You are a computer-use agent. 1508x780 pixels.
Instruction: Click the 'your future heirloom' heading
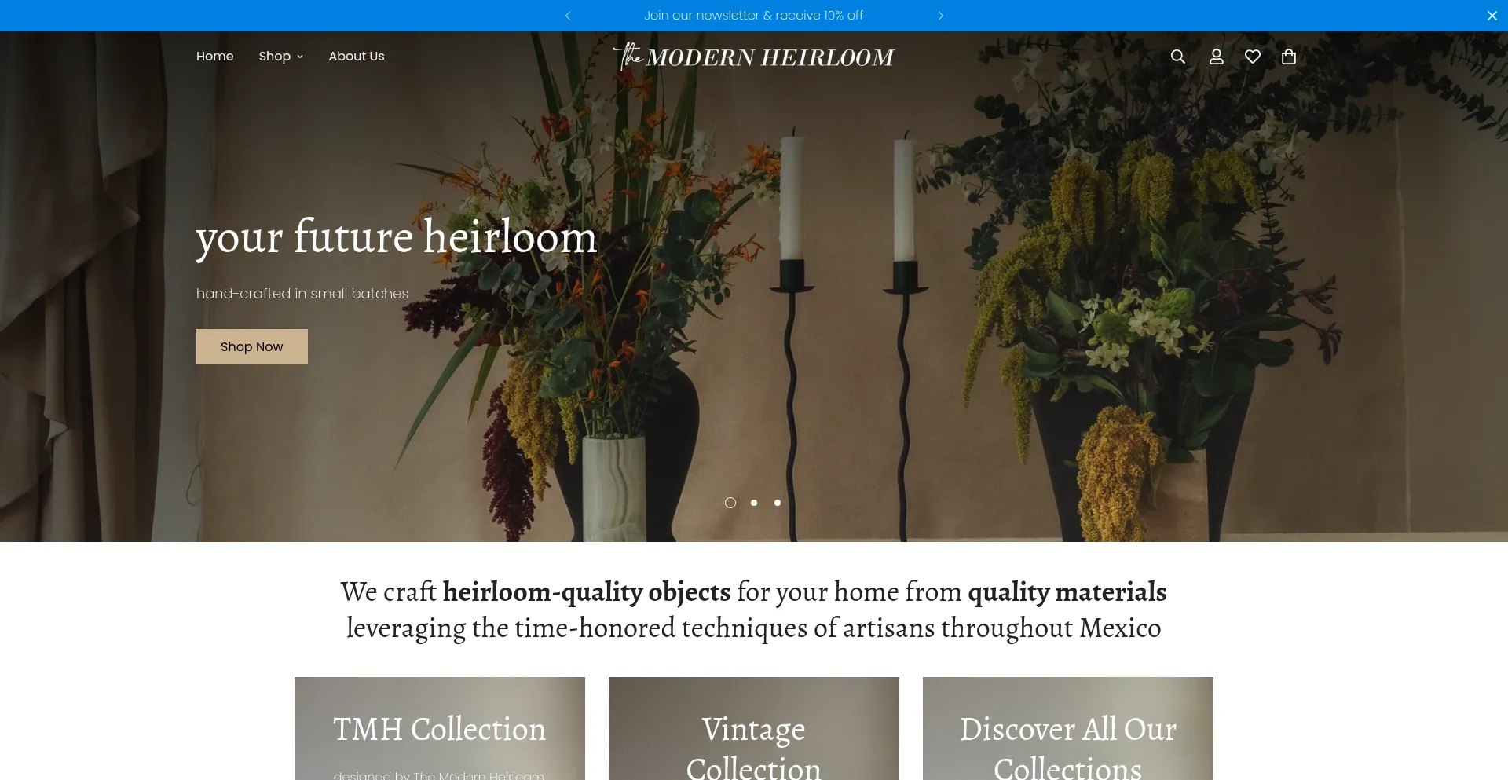397,236
